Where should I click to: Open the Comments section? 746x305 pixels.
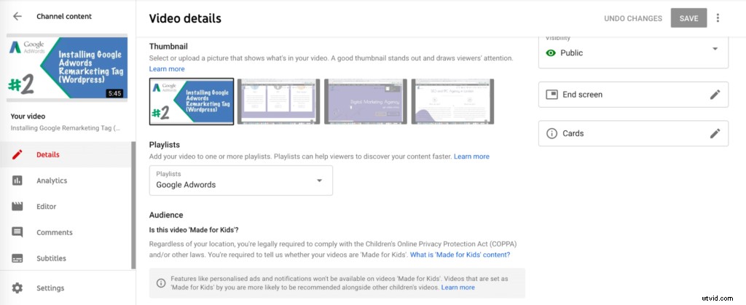point(66,232)
